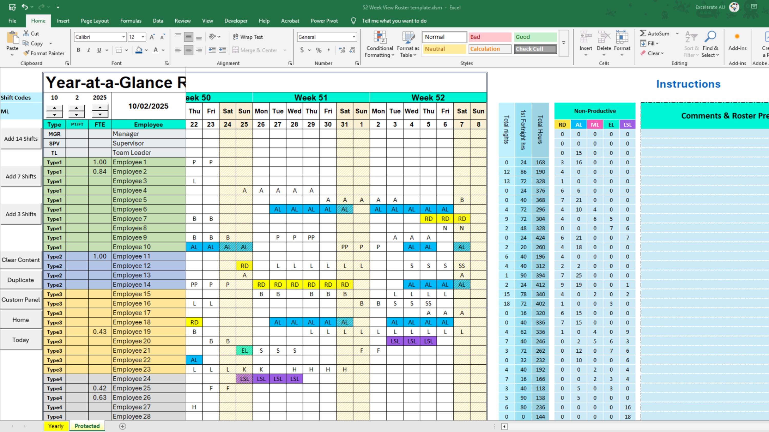
Task: Click the AutoSum icon
Action: pyautogui.click(x=643, y=33)
